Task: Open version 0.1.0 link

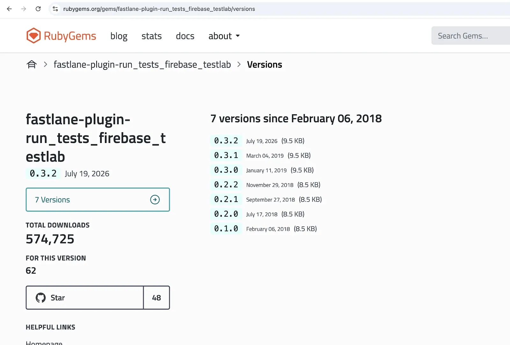Action: pyautogui.click(x=226, y=229)
